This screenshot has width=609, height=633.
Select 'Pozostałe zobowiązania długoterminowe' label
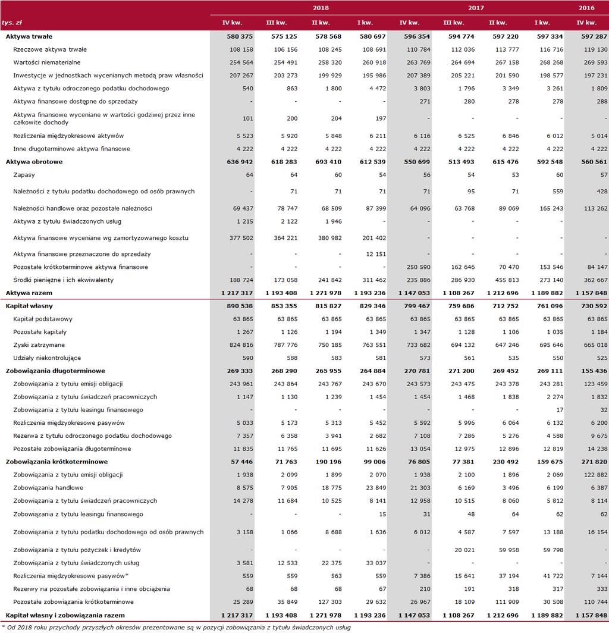click(x=72, y=449)
